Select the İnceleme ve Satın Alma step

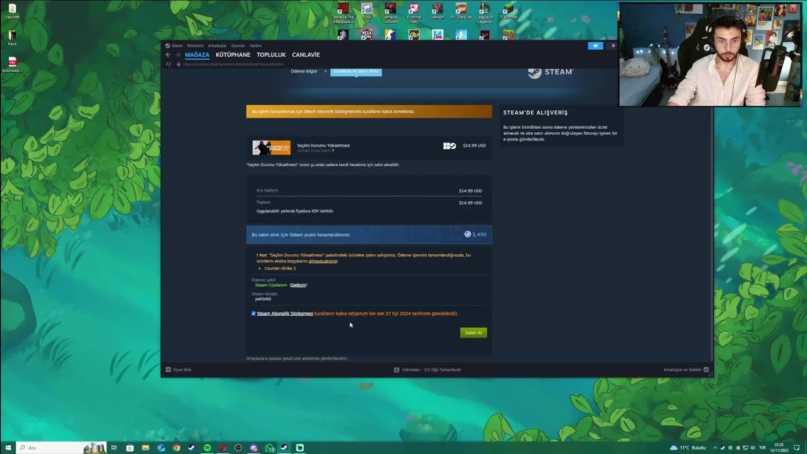tap(356, 71)
